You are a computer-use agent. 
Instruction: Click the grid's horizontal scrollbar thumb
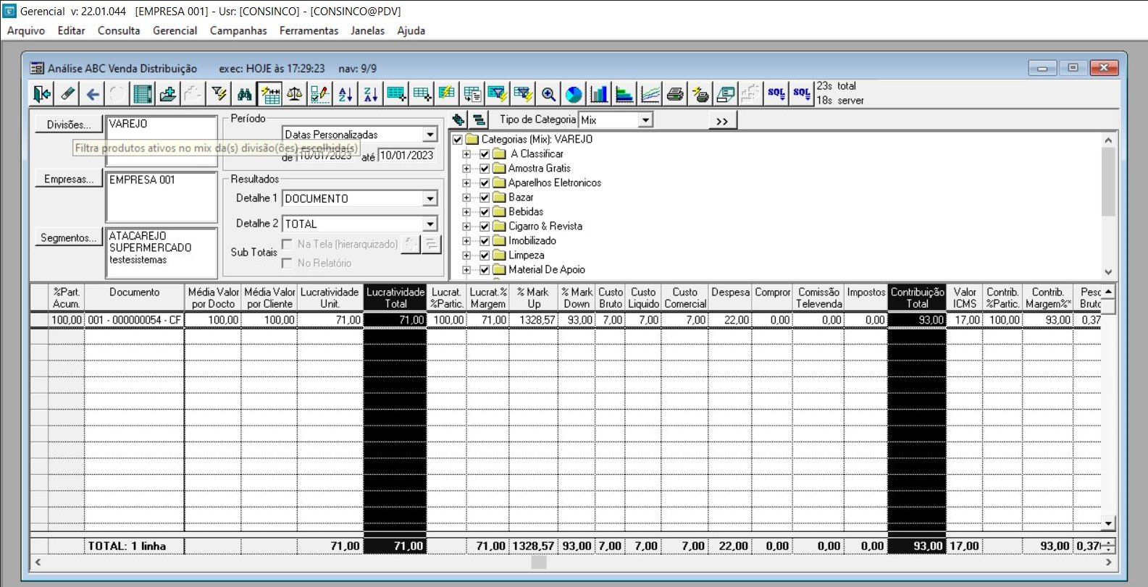point(539,562)
